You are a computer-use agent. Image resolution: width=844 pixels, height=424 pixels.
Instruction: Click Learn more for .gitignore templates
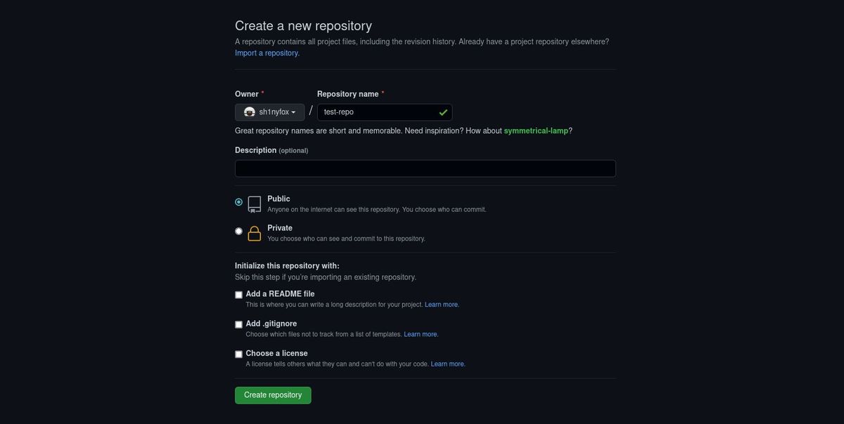(420, 333)
